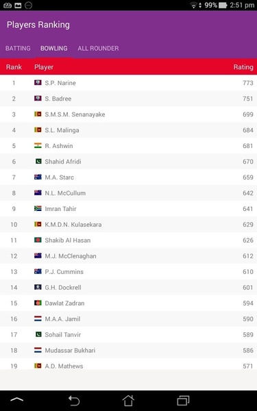Tap the Android back navigation icon
257x411 pixels.
pos(74,400)
